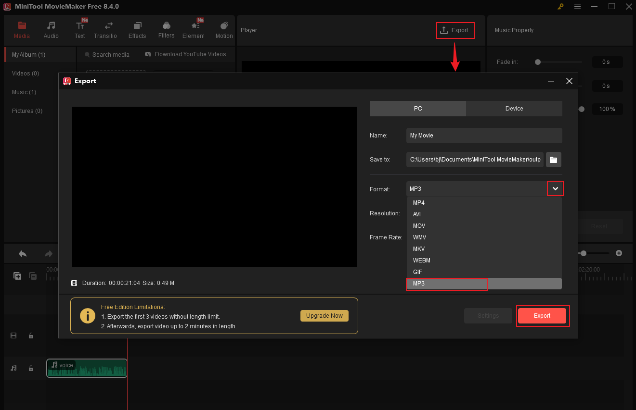Click the undo arrow icon
The height and width of the screenshot is (410, 636).
[22, 253]
